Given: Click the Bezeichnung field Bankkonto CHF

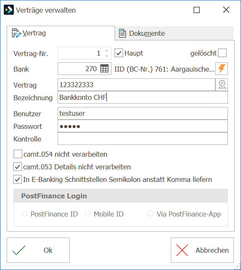Looking at the screenshot, I should pyautogui.click(x=143, y=97).
